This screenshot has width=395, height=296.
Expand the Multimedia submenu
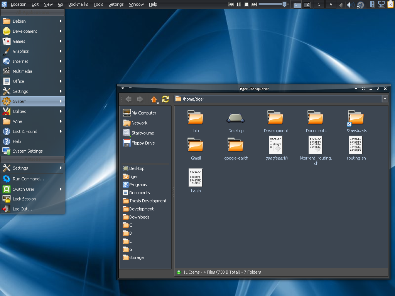[x=32, y=71]
